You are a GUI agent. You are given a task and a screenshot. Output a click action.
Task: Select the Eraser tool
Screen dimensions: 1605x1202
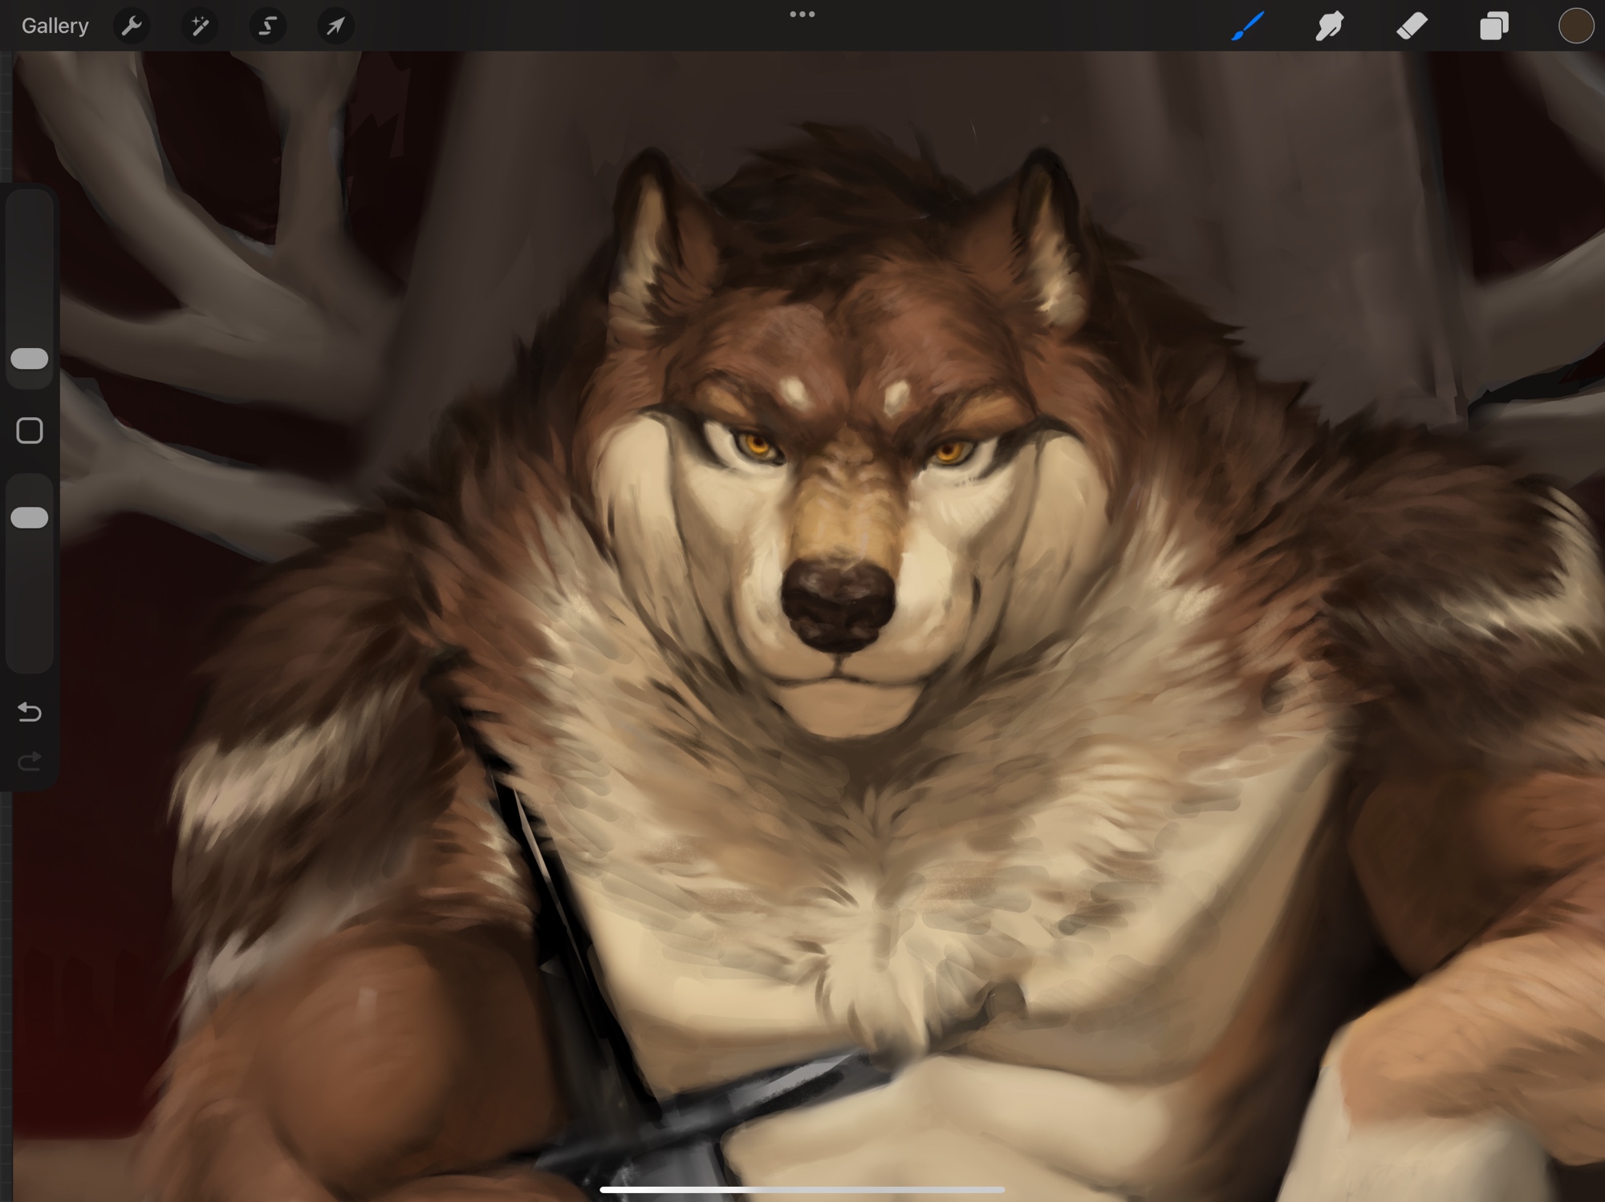coord(1412,26)
